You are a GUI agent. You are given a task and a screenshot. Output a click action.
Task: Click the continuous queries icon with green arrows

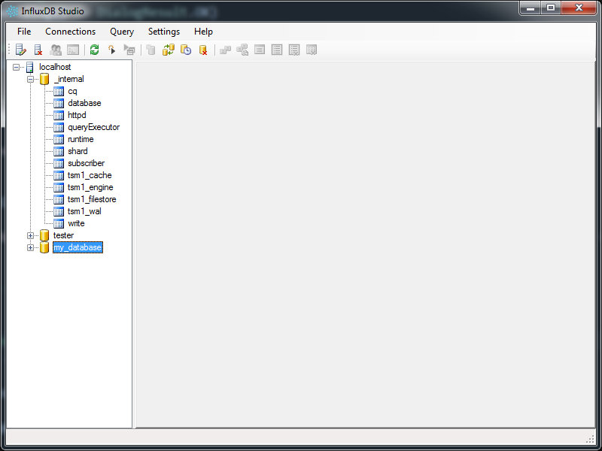168,50
